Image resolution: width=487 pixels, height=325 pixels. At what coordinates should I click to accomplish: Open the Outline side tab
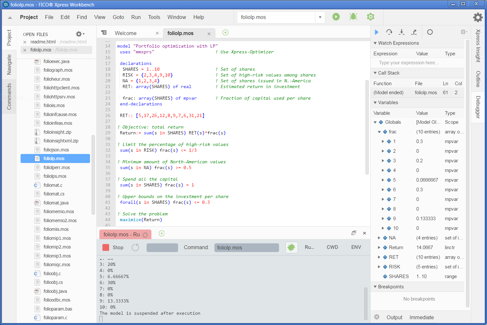[478, 79]
